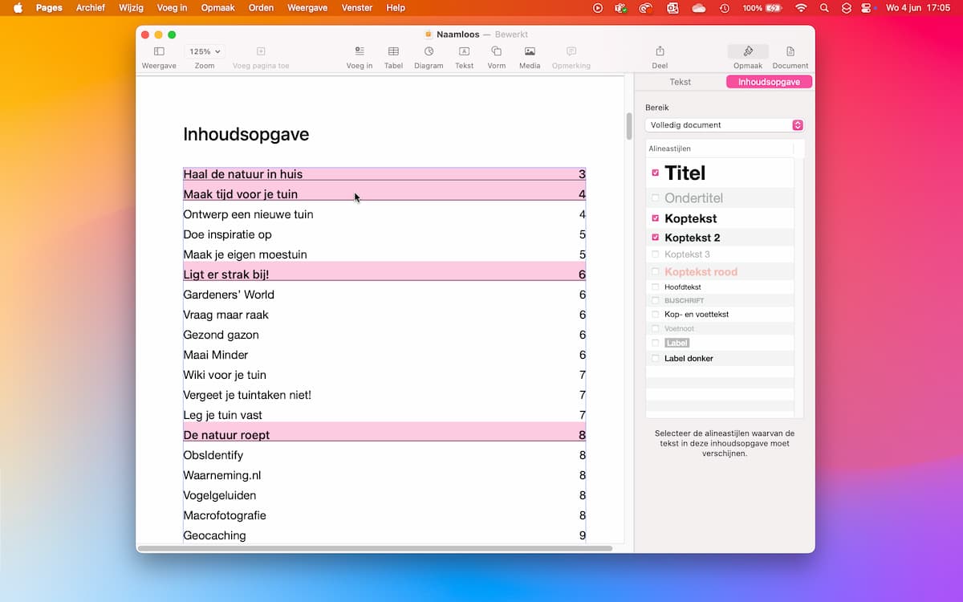Click the vertical document scrollbar

628,127
